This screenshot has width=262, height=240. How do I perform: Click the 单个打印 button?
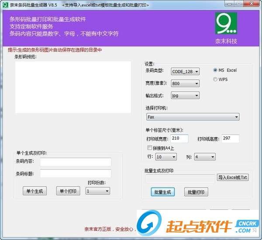point(68,191)
